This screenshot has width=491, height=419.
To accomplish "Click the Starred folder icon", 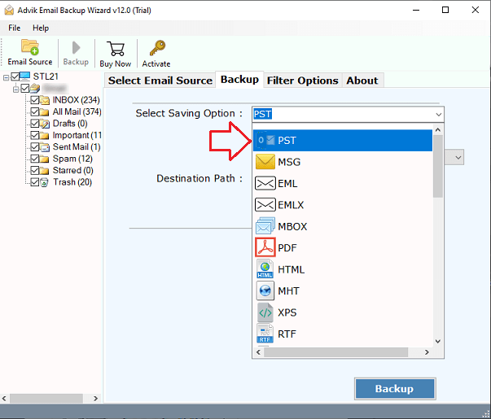I will coord(44,171).
